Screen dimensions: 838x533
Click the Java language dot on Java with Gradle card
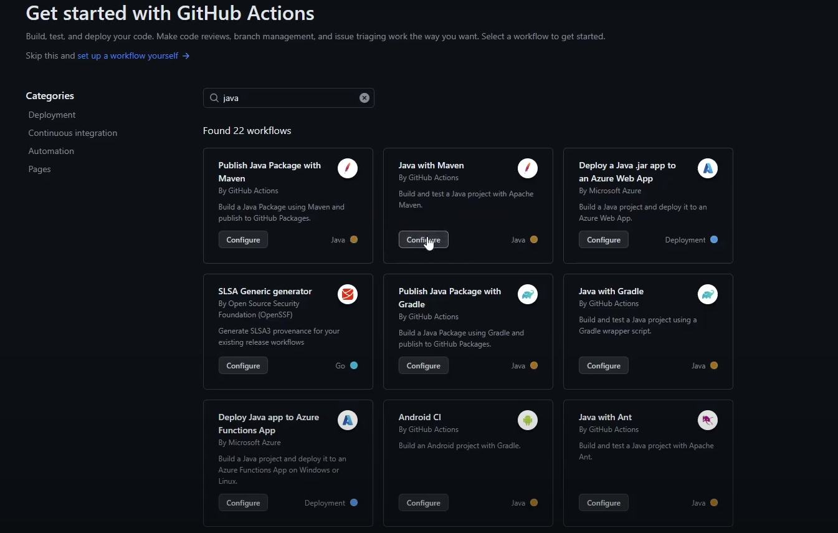coord(714,365)
